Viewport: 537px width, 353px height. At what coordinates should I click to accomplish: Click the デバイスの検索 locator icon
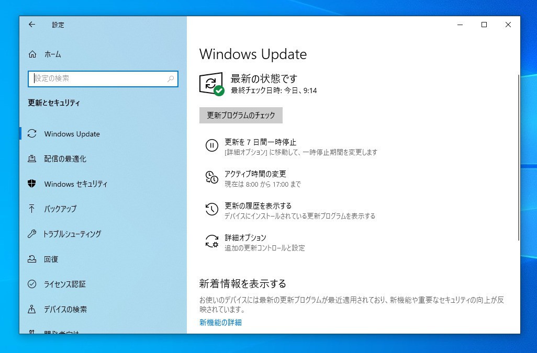tap(32, 309)
